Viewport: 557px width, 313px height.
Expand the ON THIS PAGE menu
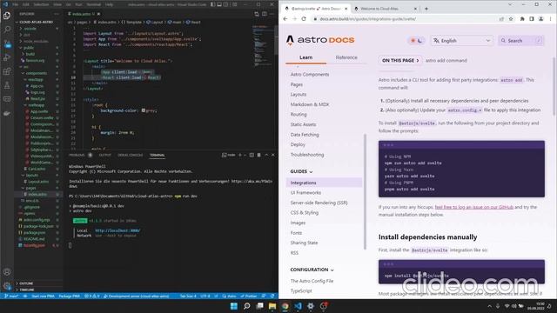[400, 60]
